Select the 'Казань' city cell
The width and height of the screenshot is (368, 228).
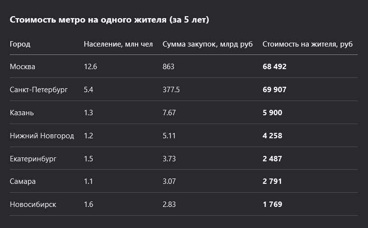[22, 113]
